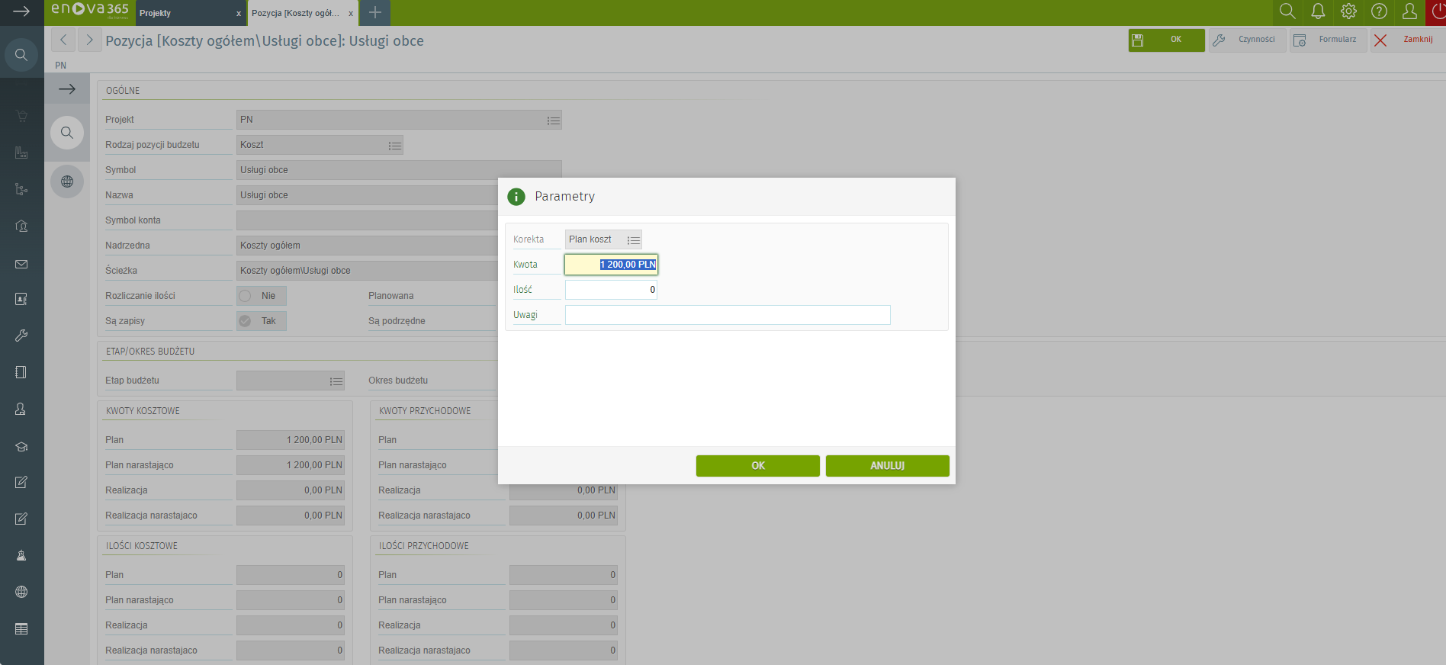
Task: Open the Korekta Plan koszt dropdown
Action: click(x=633, y=240)
